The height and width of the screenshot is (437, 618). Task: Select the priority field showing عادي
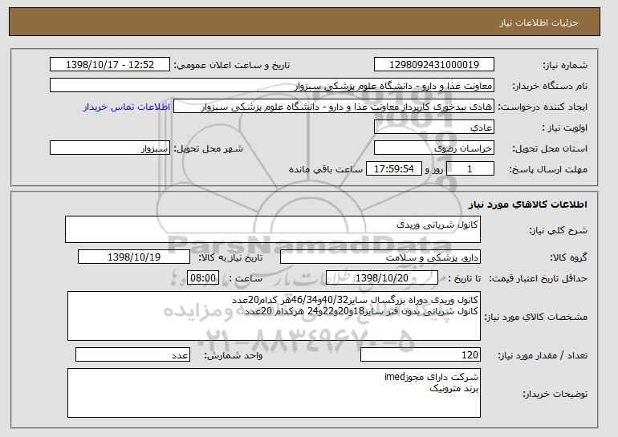[x=434, y=127]
